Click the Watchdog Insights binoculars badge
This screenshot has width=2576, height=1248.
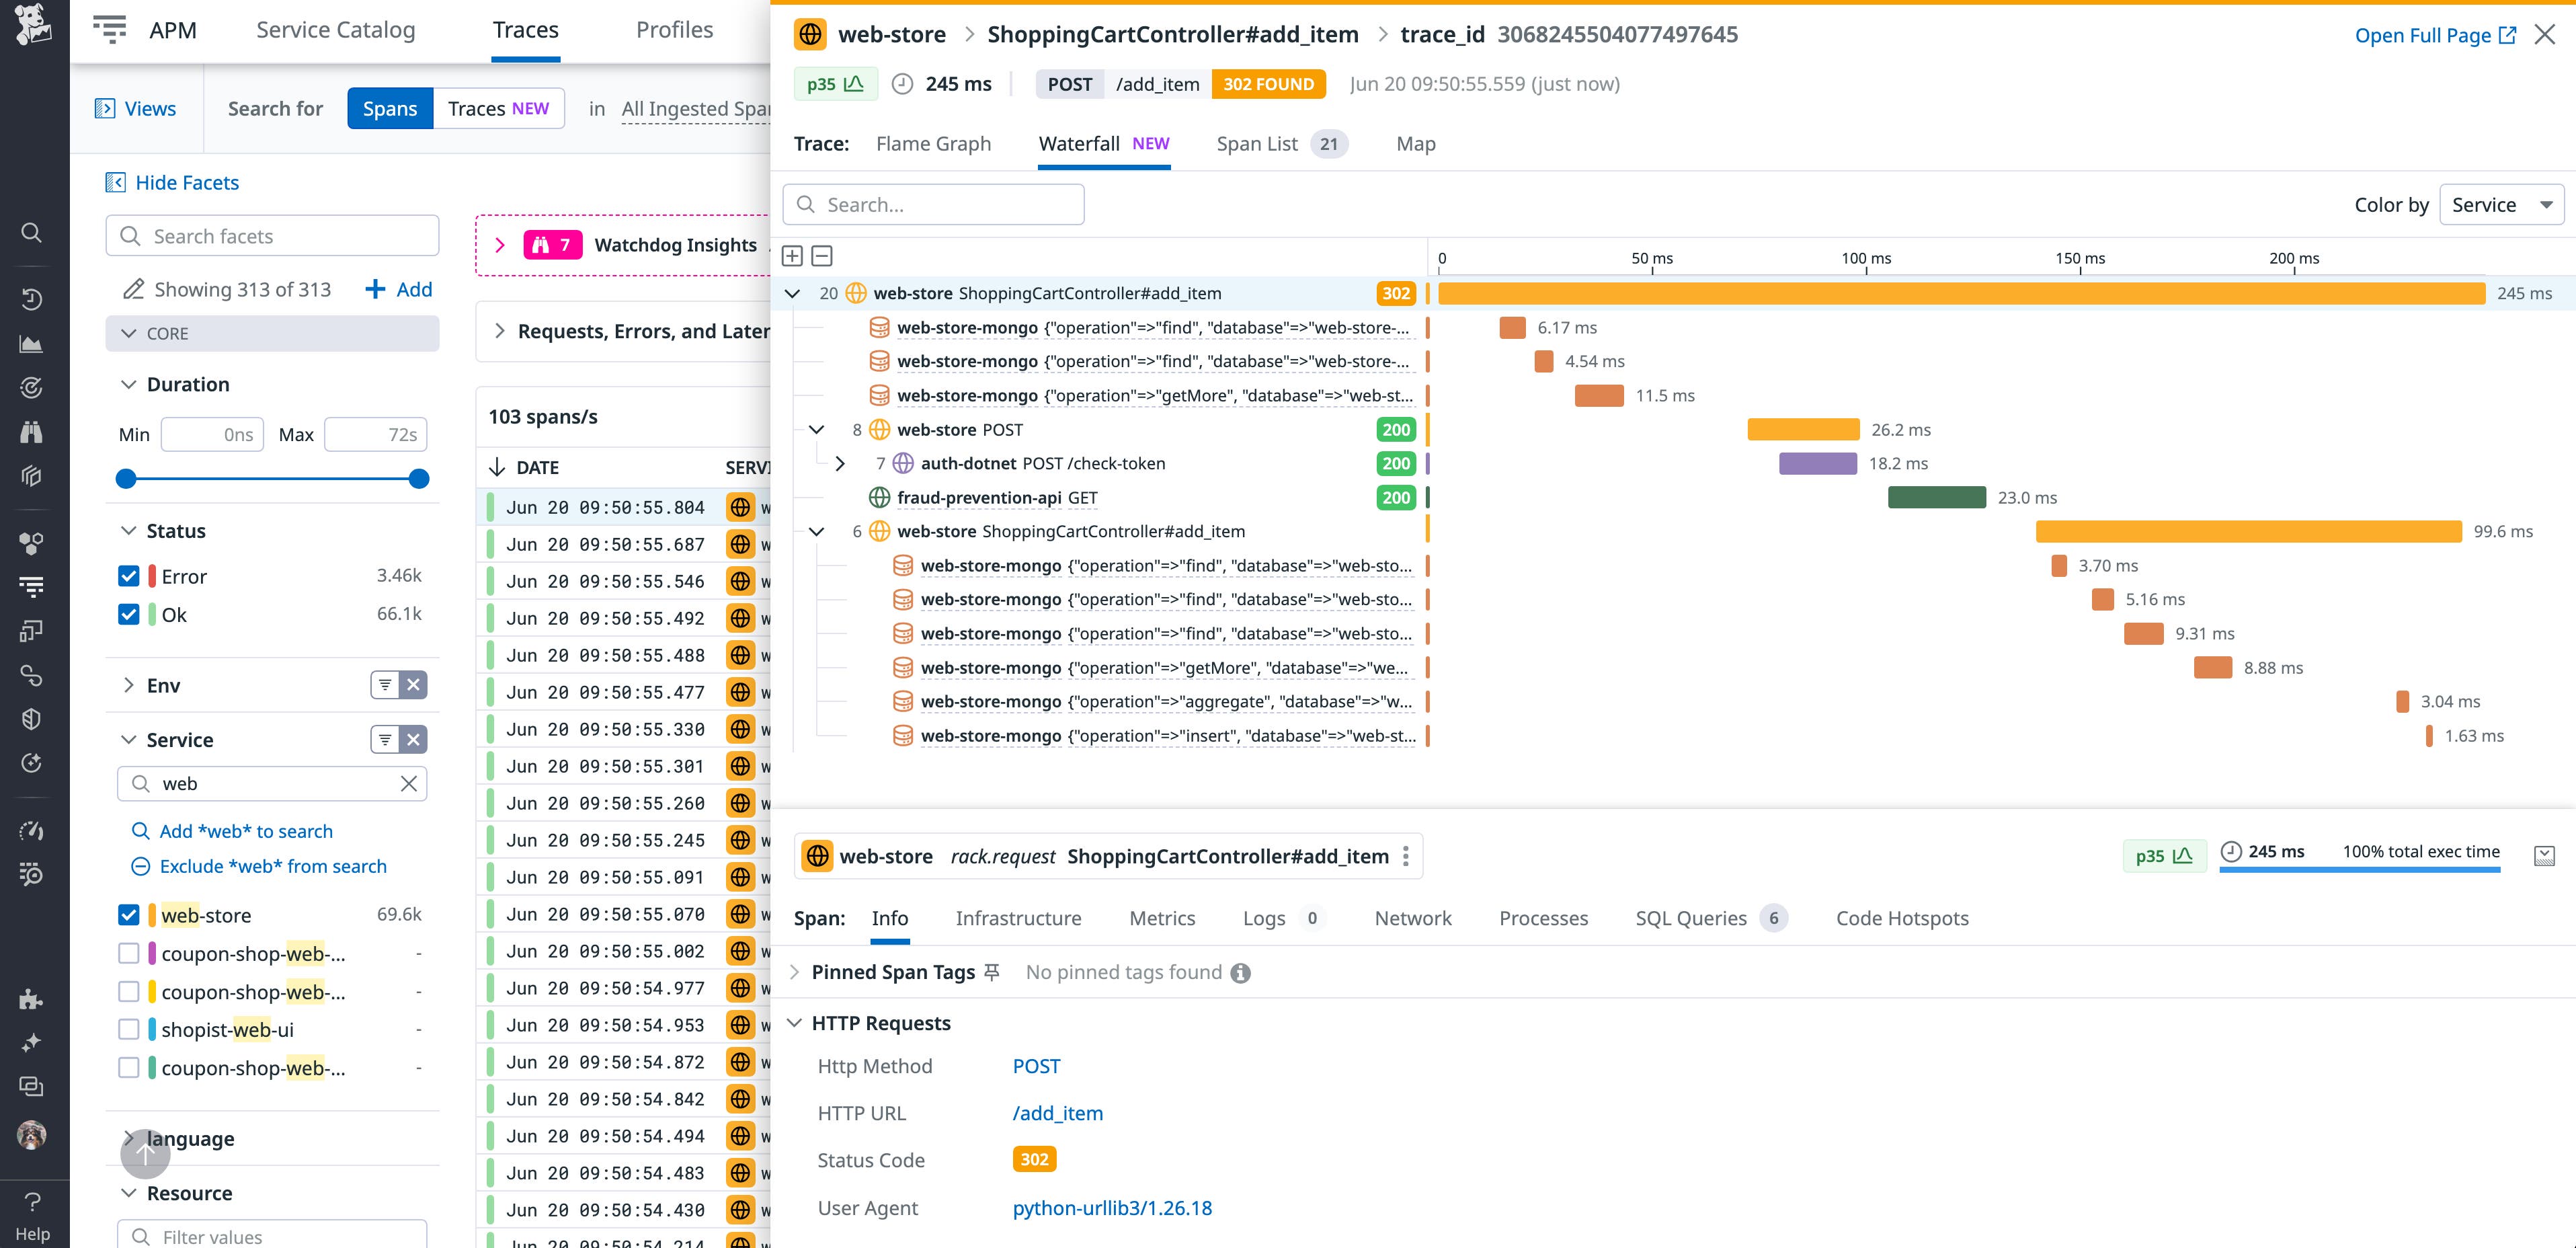point(552,245)
